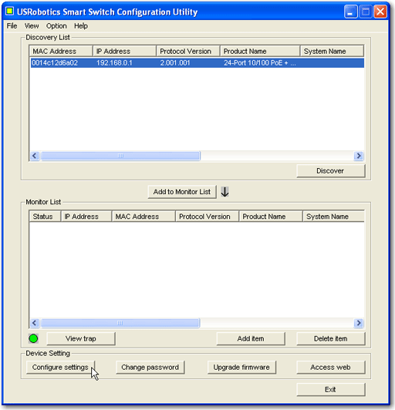Open the Option menu

56,26
